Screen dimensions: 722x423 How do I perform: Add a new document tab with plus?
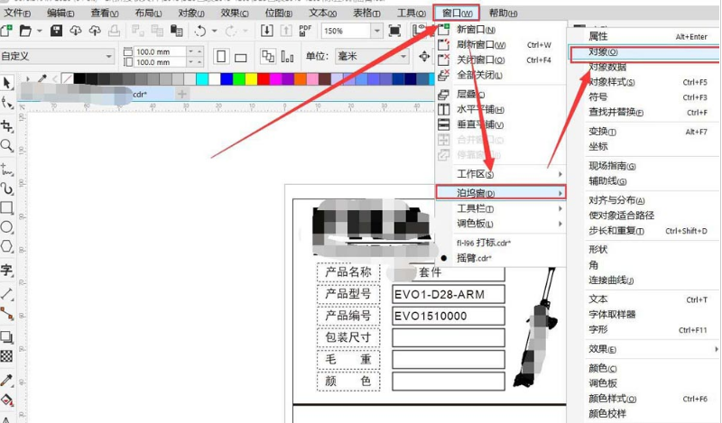point(181,94)
